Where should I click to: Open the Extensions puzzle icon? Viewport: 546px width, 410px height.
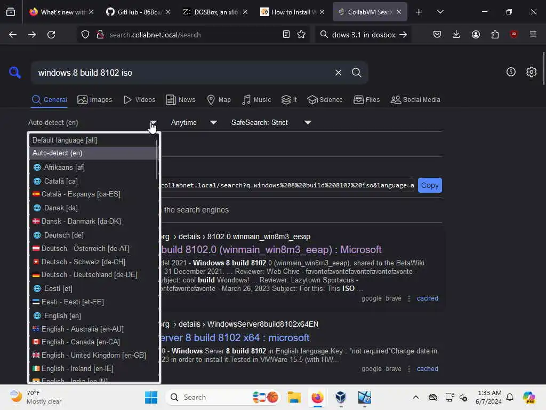coord(495,35)
